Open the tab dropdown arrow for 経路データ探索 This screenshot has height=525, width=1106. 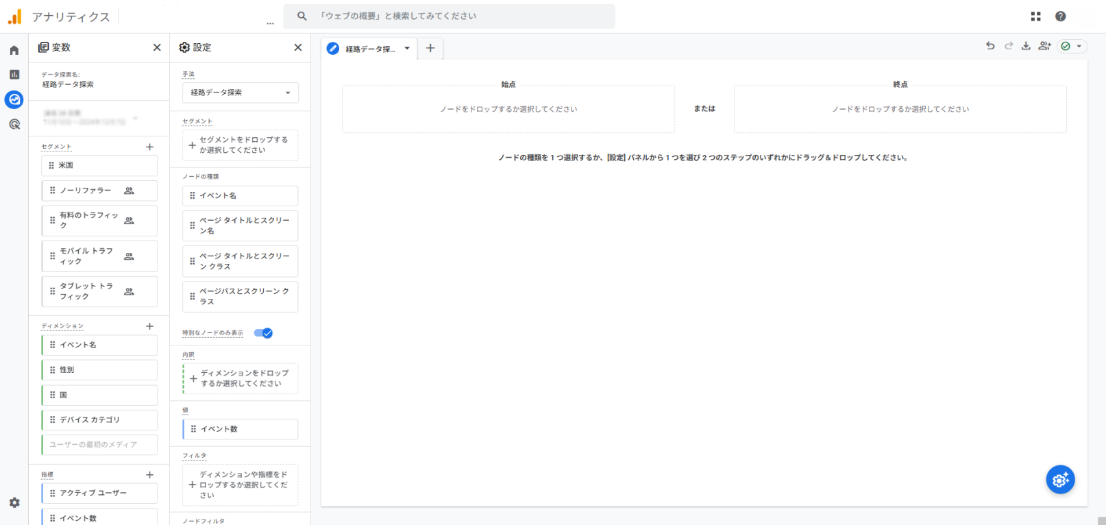407,49
